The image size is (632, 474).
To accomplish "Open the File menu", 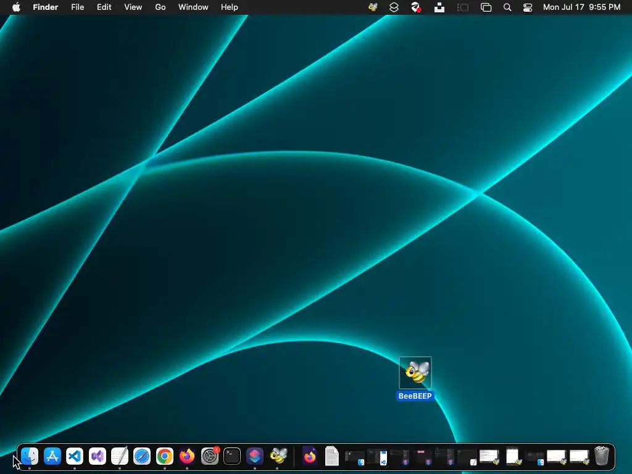I will [x=77, y=7].
